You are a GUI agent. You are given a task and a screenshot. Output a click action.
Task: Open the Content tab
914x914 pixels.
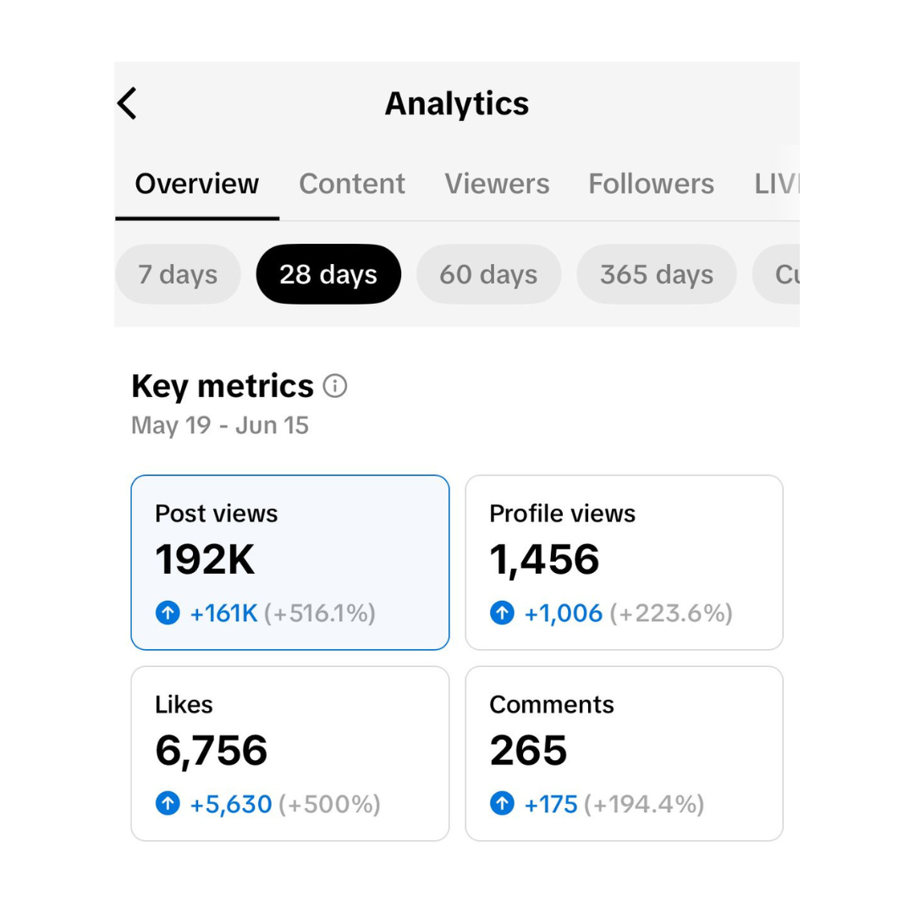(x=352, y=184)
